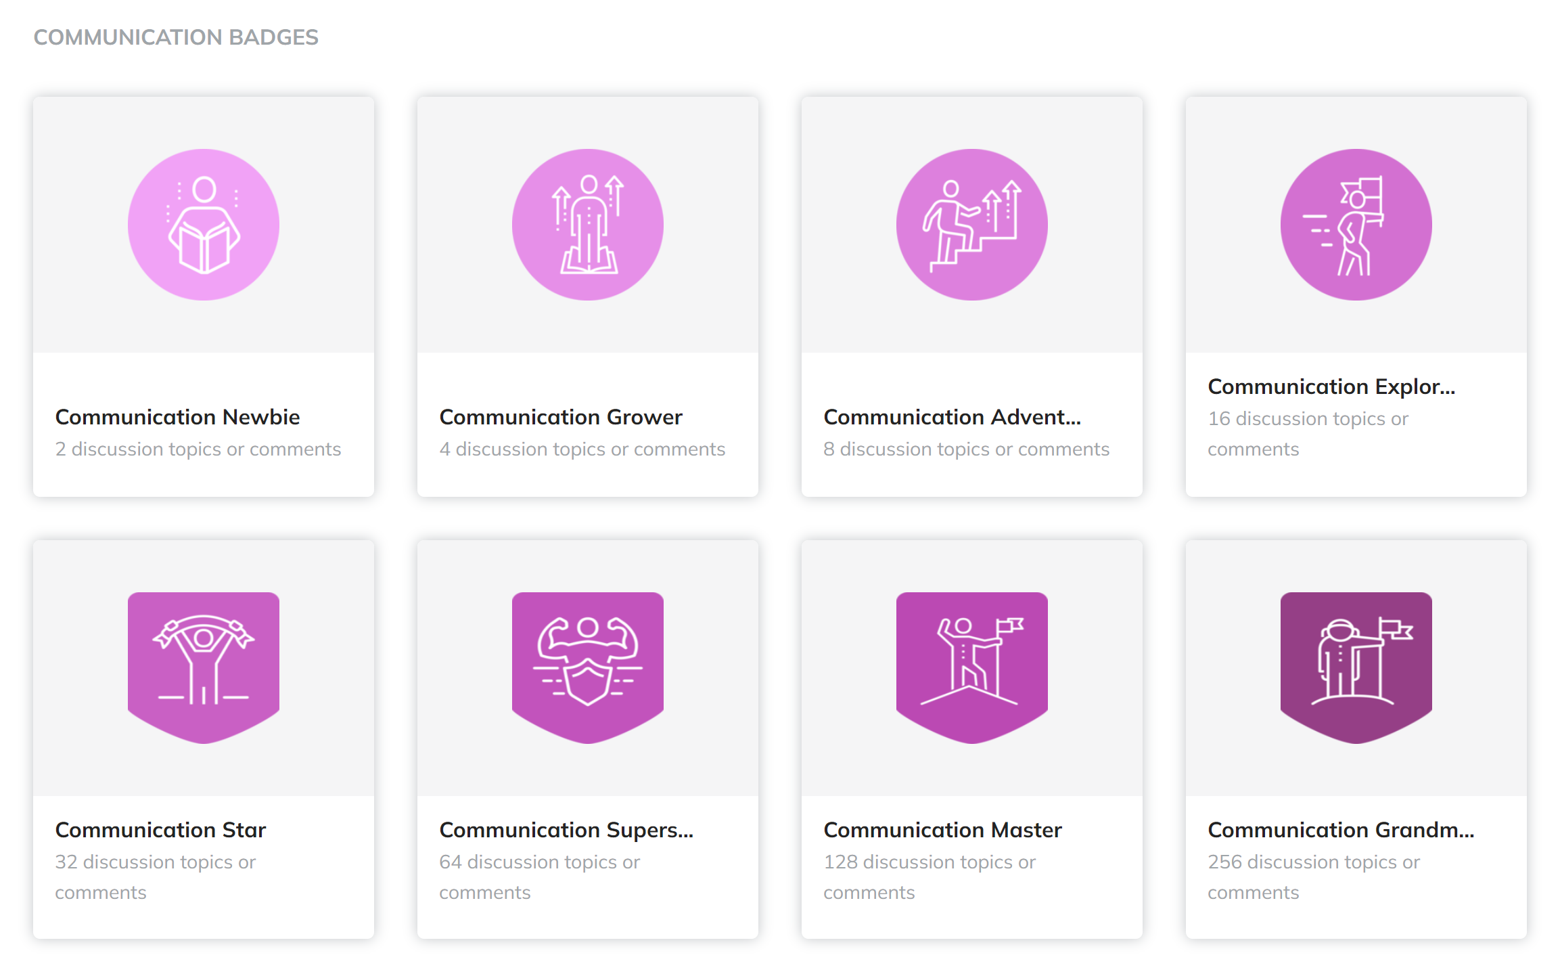This screenshot has height=972, width=1560.
Task: Click the dark purple Communication Grandmaster icon
Action: [1356, 667]
